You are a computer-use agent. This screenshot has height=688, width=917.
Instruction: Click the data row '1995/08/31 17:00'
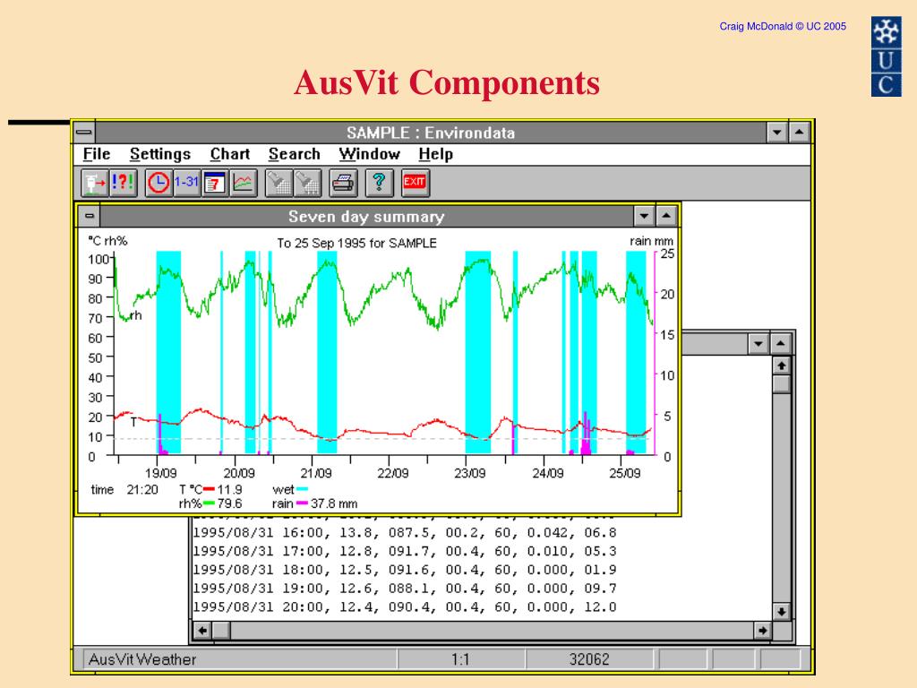pyautogui.click(x=404, y=551)
